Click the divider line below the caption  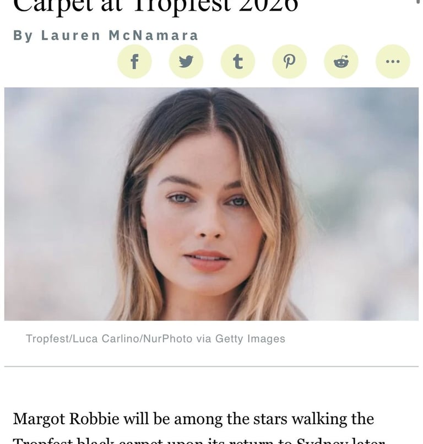211,366
